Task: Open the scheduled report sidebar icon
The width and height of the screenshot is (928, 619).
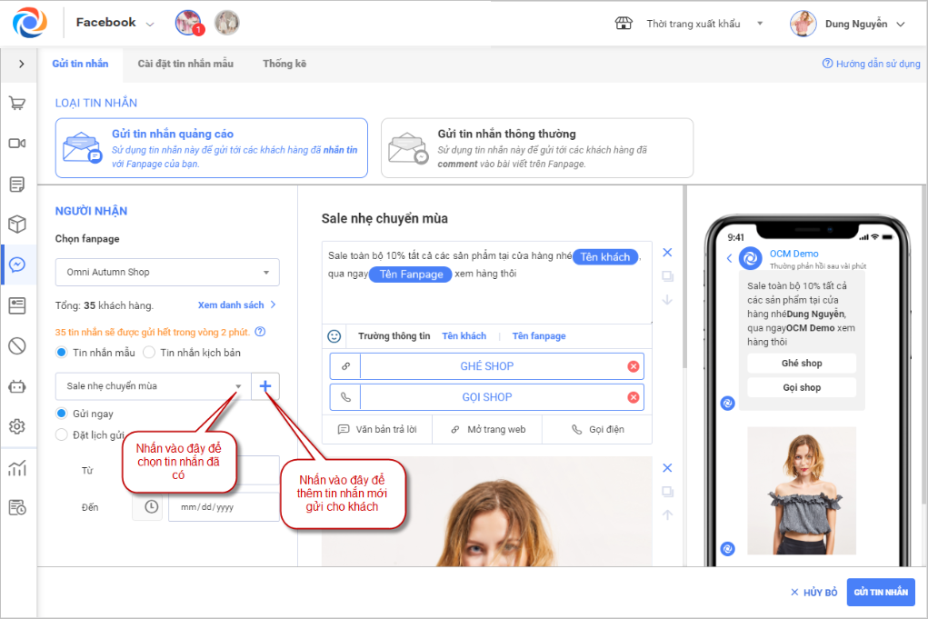Action: point(17,508)
